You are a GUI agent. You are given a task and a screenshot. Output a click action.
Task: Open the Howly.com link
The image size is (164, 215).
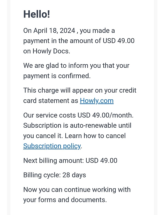point(97,101)
